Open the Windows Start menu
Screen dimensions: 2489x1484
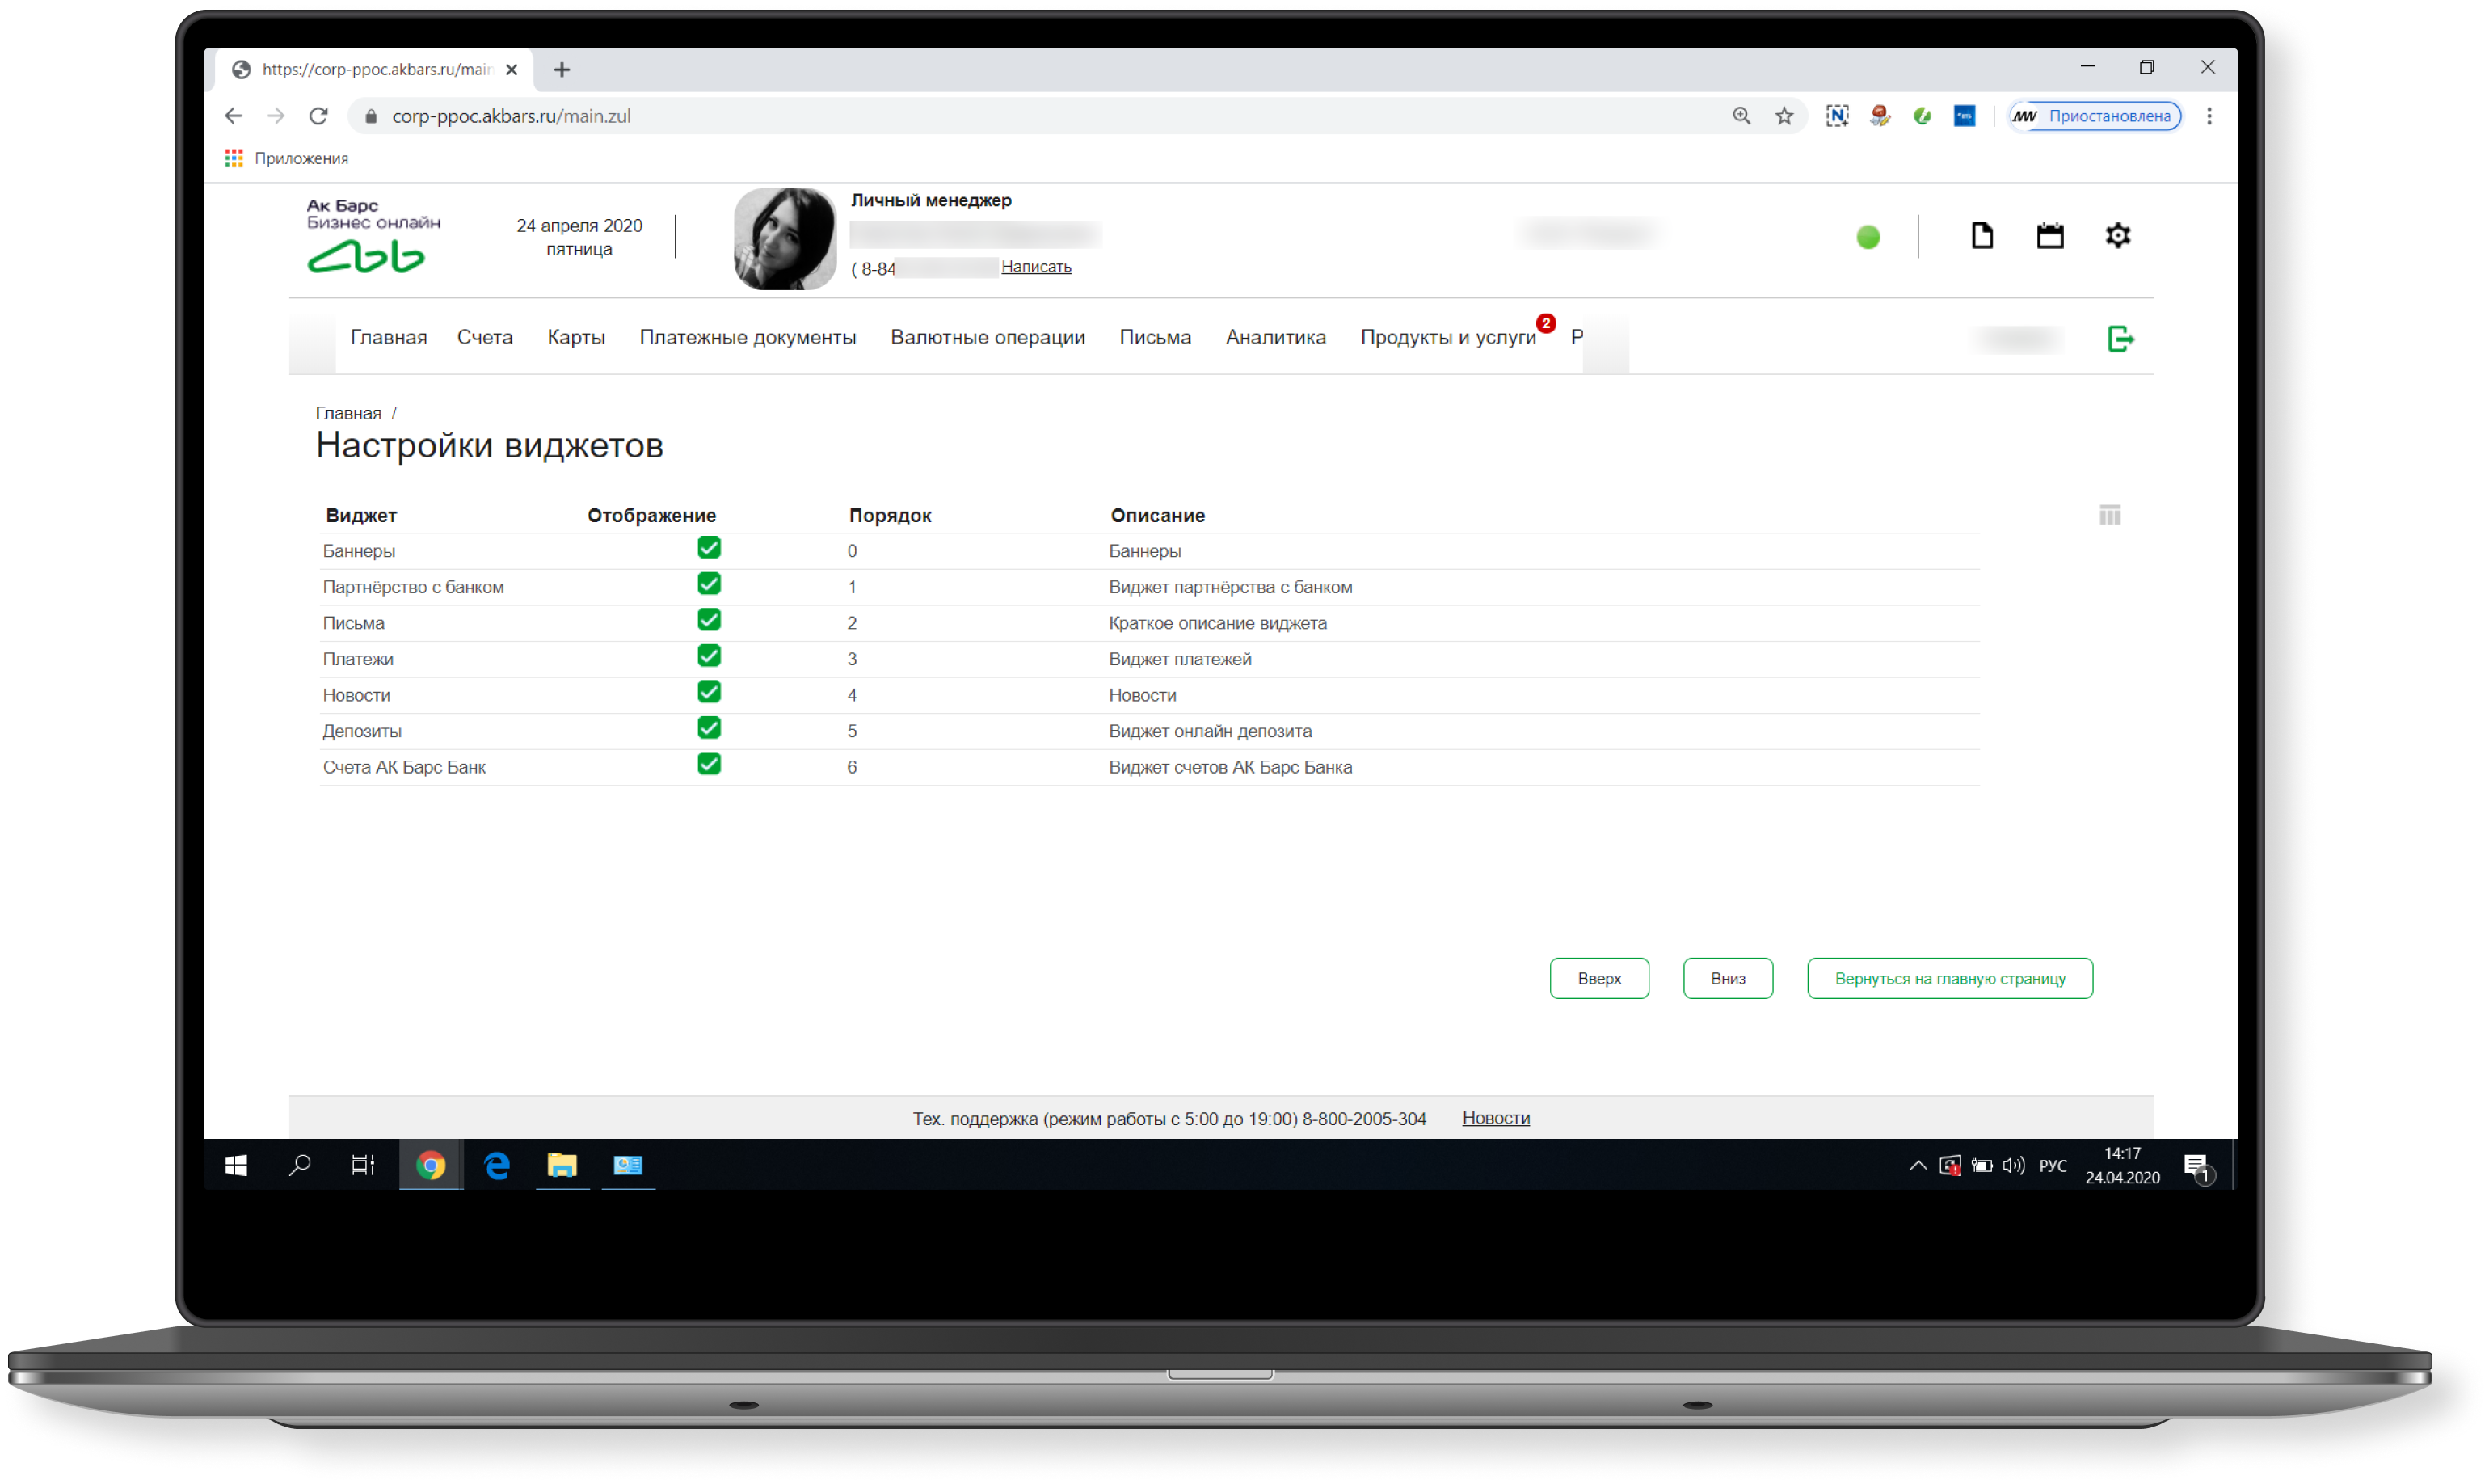(236, 1165)
